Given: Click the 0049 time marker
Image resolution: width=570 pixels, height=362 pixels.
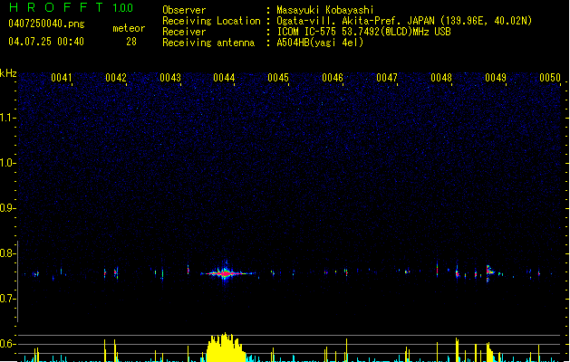Looking at the screenshot, I should (496, 78).
